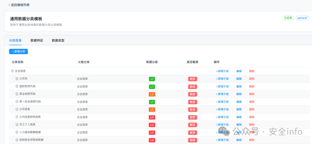Image resolution: width=312 pixels, height=144 pixels.
Task: Switch to the 数据类型 tab
Action: coord(58,40)
